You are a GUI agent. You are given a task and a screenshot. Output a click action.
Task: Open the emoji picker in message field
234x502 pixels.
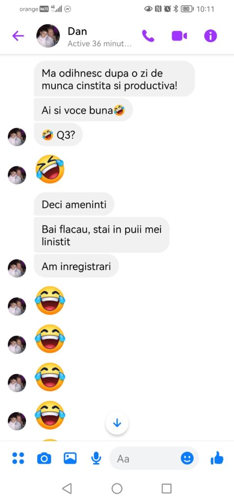pos(187,458)
